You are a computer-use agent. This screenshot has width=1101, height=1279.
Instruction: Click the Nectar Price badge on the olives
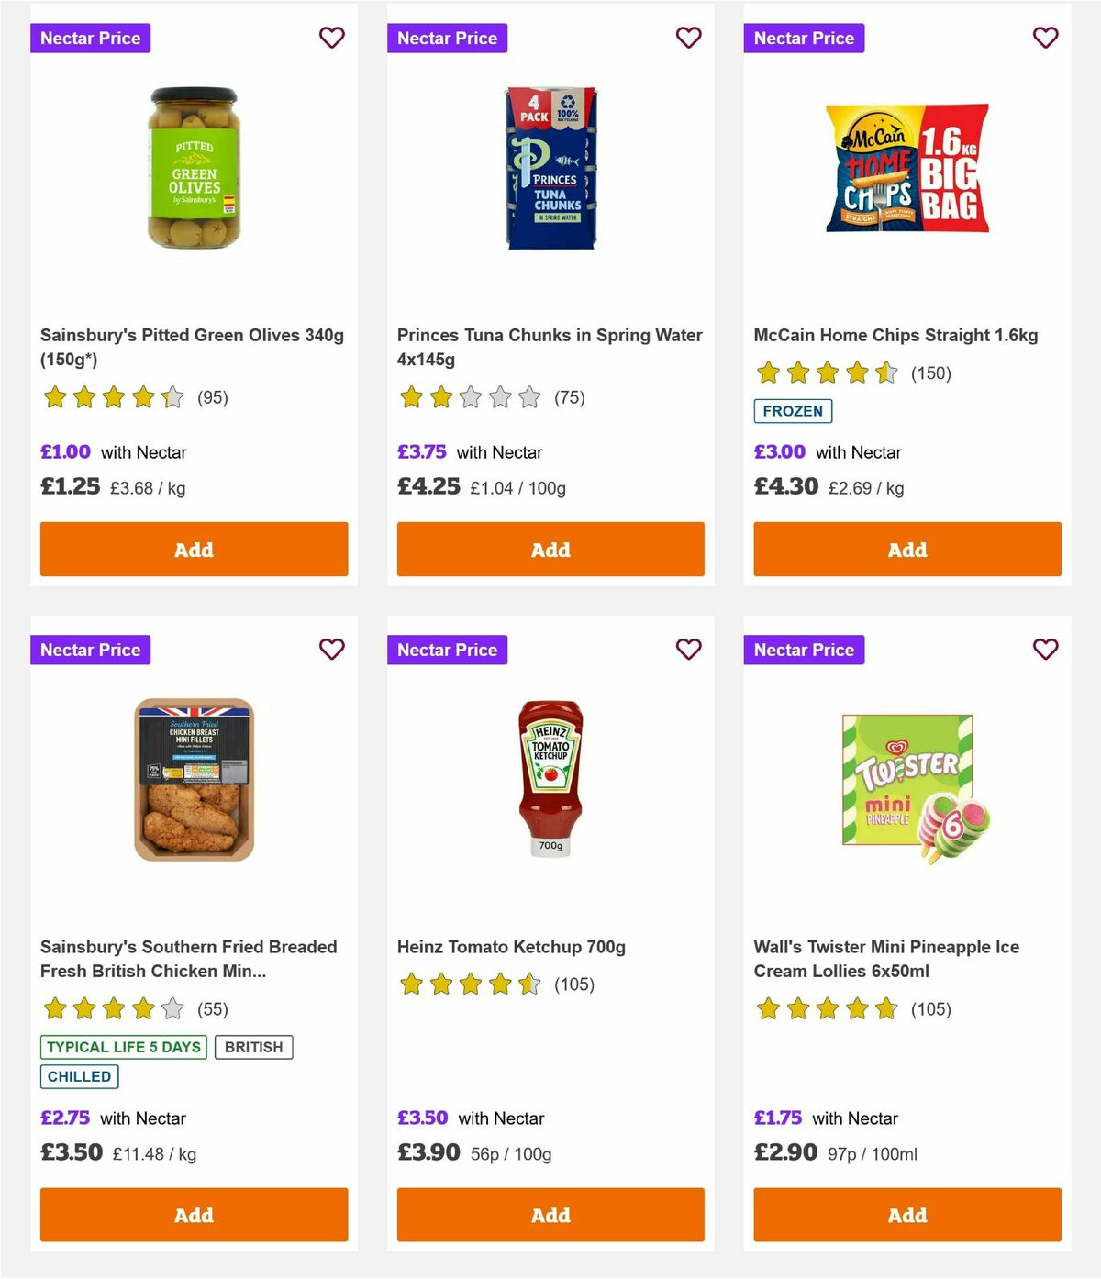(x=91, y=38)
